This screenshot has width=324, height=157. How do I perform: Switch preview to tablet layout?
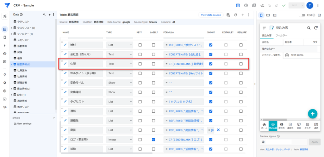pyautogui.click(x=268, y=15)
